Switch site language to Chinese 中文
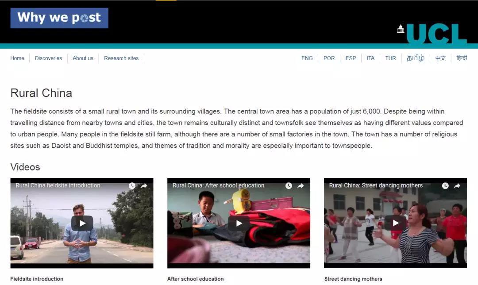This screenshot has width=478, height=285. click(x=440, y=58)
